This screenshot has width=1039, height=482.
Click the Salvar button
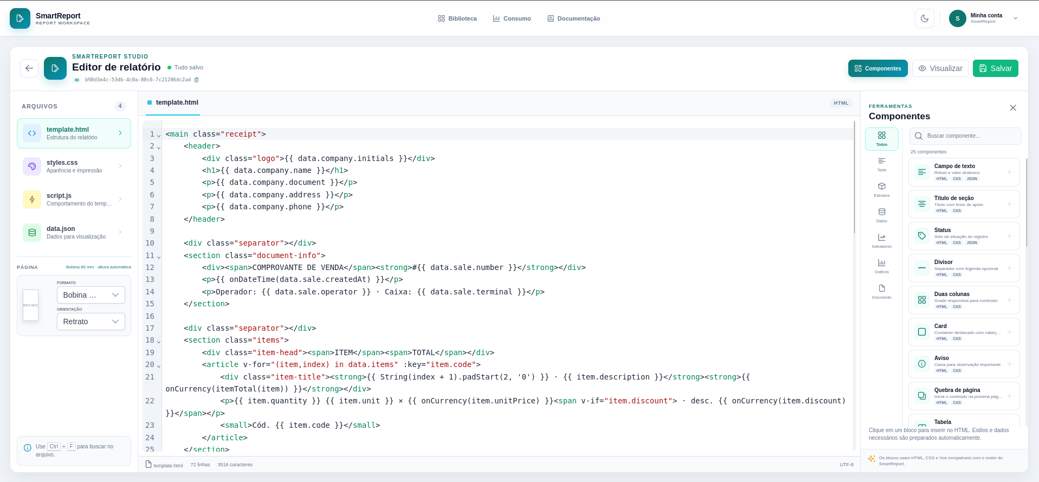click(996, 68)
